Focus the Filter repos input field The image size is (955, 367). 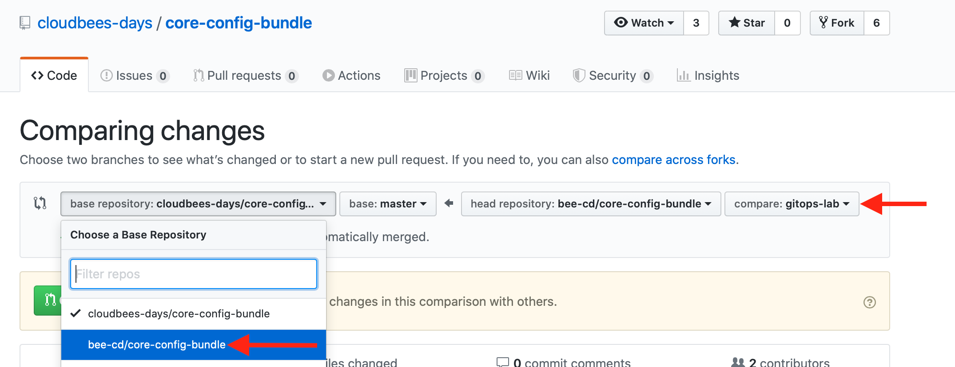click(194, 274)
